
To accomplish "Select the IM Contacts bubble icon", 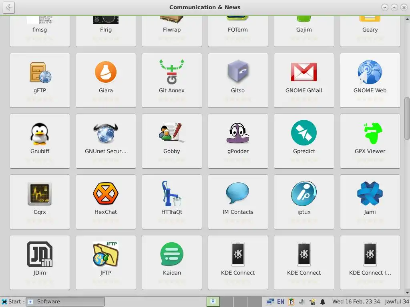I will click(238, 193).
